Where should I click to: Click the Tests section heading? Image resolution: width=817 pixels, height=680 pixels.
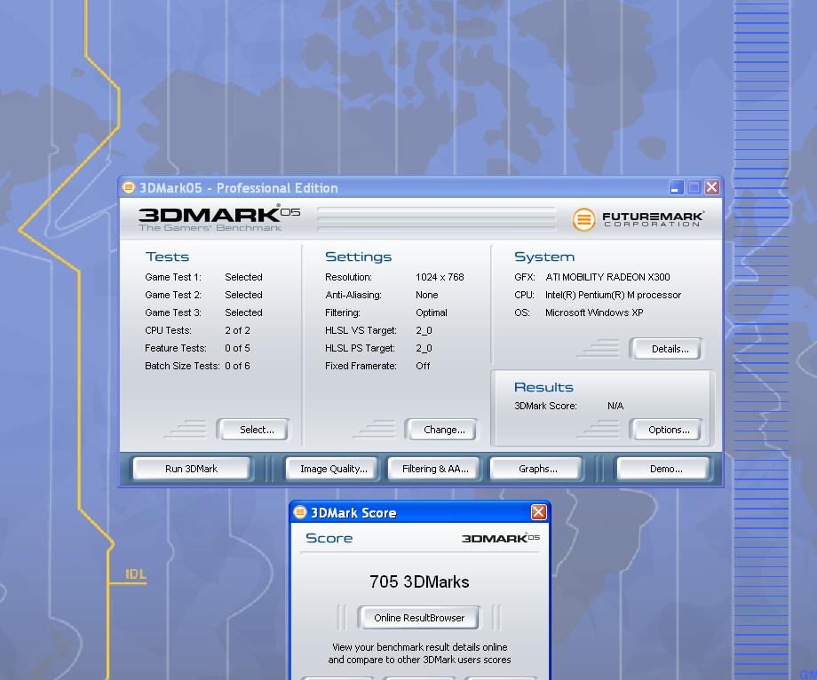(167, 257)
